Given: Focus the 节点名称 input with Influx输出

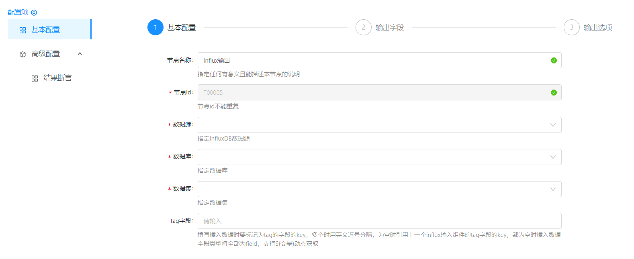Looking at the screenshot, I should [x=374, y=61].
